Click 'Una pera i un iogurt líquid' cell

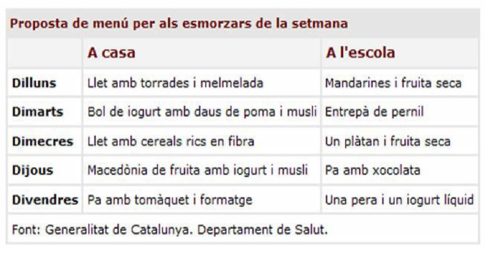coord(400,199)
